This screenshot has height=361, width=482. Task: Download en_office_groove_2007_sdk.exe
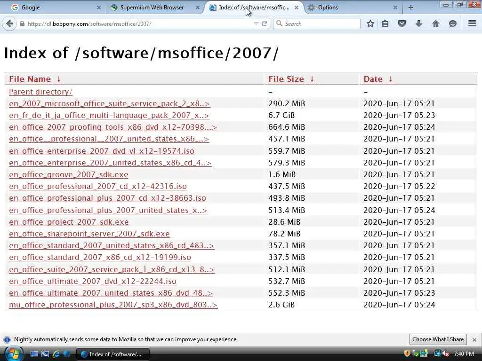coord(69,175)
